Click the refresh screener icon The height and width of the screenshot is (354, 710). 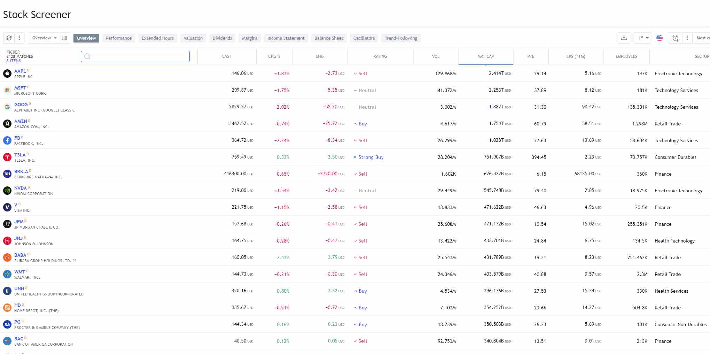[9, 38]
